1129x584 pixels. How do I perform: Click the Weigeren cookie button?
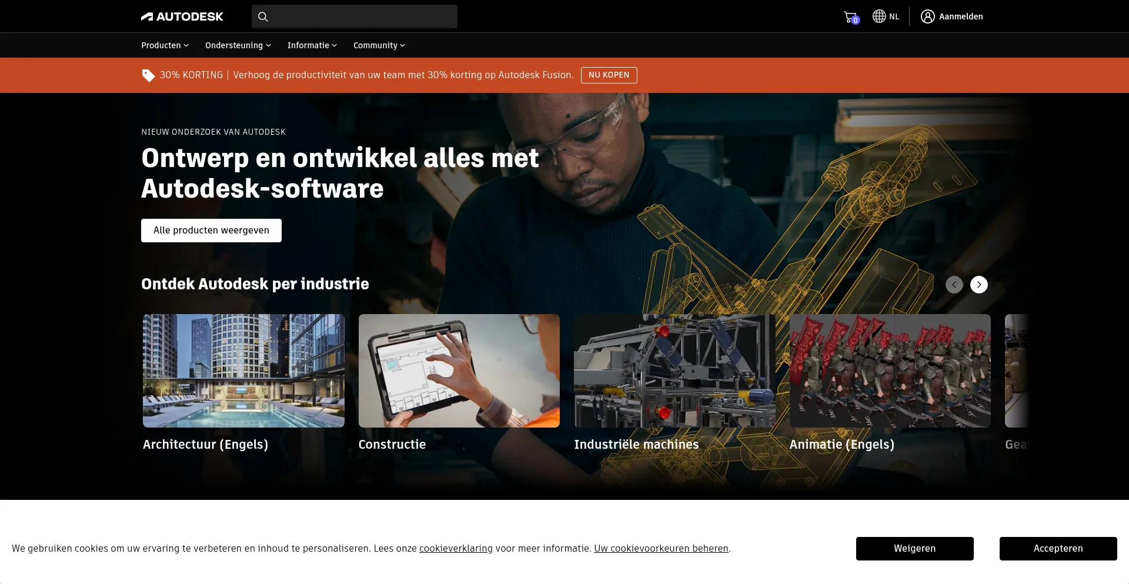coord(914,549)
